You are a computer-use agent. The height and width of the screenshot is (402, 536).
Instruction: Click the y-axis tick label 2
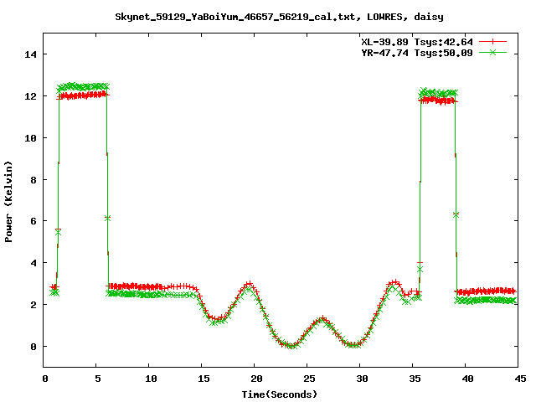click(33, 305)
